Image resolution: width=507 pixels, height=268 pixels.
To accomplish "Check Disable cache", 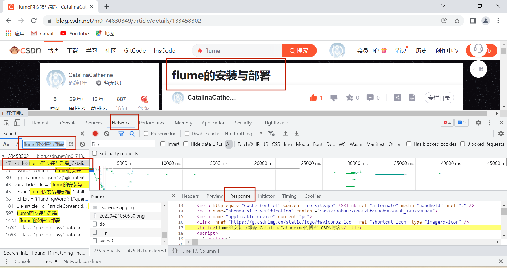I will click(187, 133).
